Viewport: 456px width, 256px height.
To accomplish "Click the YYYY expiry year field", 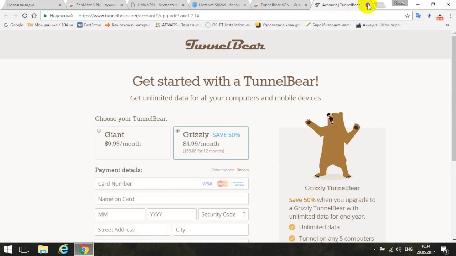I will pos(172,214).
